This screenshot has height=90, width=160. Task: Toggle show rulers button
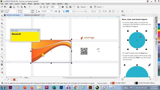pyautogui.click(x=67, y=7)
